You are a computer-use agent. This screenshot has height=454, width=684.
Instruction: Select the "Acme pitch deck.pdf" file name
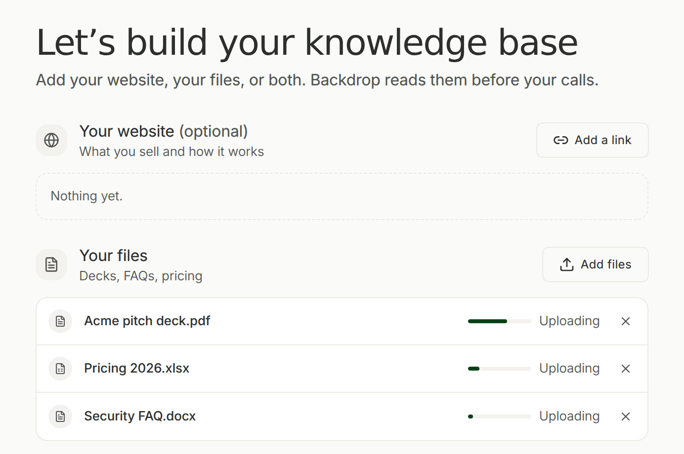click(x=147, y=321)
